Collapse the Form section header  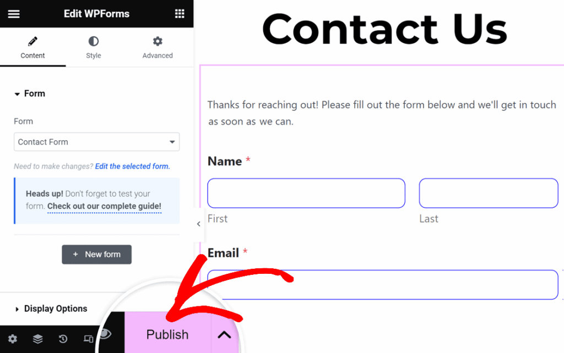coord(30,93)
